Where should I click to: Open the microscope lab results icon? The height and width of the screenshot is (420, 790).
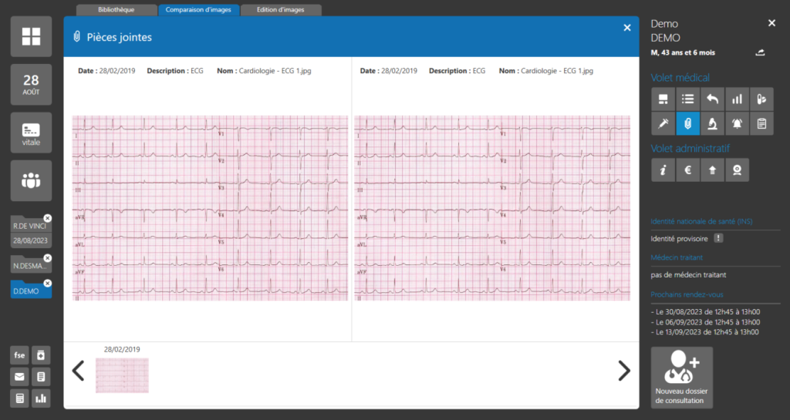(713, 123)
